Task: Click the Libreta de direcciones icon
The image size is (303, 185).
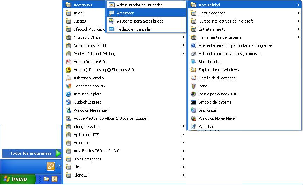Action: pyautogui.click(x=193, y=78)
